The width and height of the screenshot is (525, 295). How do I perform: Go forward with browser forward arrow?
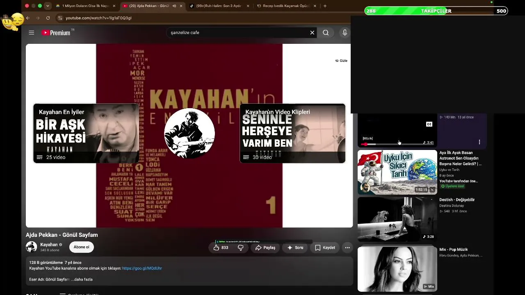[x=38, y=18]
